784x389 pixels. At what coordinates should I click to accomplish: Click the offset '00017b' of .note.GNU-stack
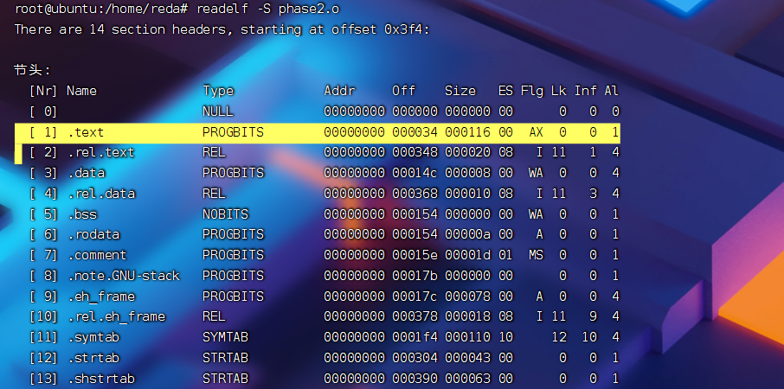[x=415, y=276]
